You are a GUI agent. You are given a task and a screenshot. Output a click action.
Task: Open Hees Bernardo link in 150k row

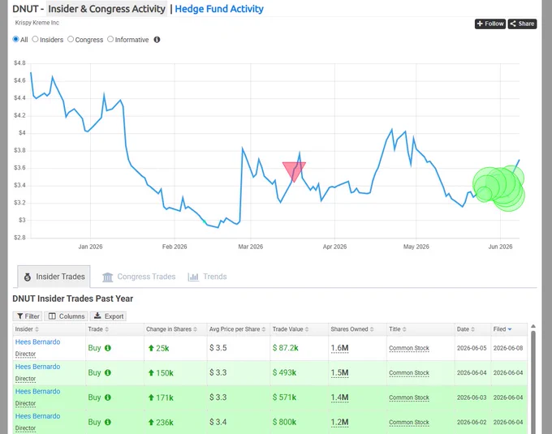(37, 367)
